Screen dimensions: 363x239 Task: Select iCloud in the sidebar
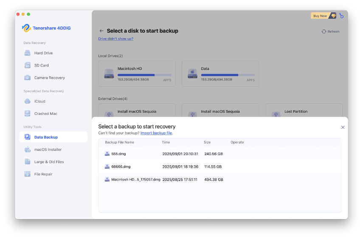(53, 101)
